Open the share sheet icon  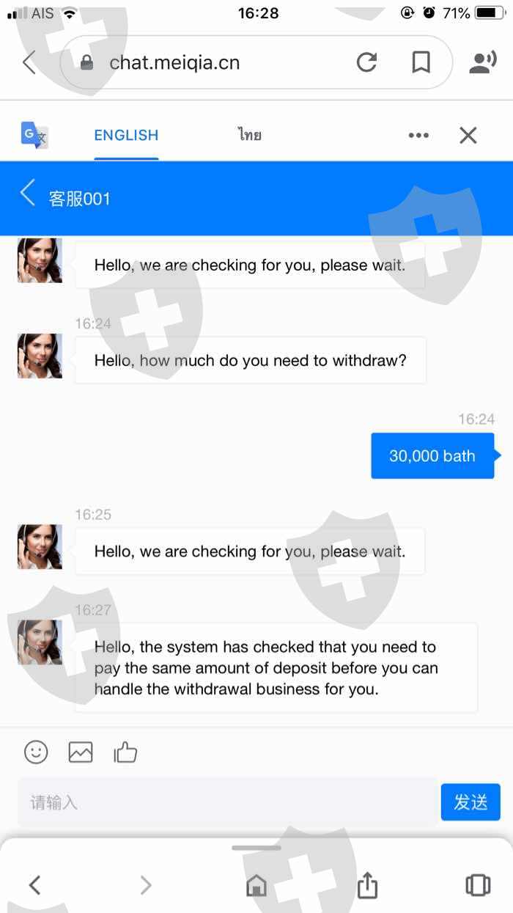pyautogui.click(x=367, y=884)
